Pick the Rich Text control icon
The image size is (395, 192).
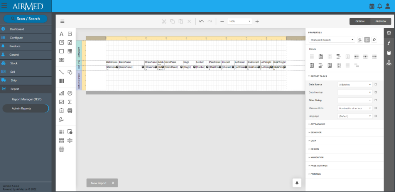(x=61, y=42)
